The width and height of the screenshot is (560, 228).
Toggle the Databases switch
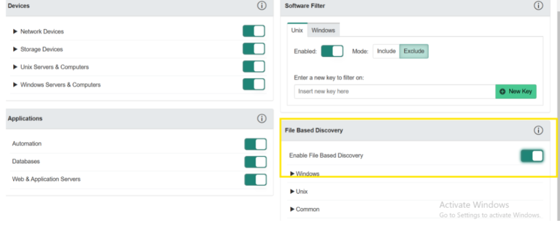coord(256,162)
